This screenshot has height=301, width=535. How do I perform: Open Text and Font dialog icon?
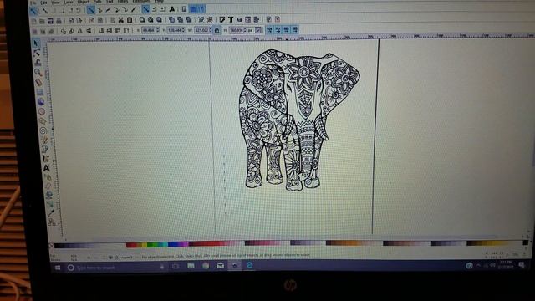[x=231, y=19]
